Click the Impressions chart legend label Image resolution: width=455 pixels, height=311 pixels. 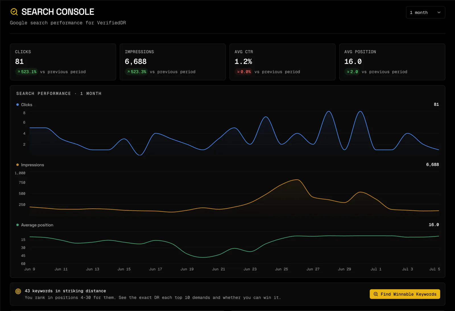(32, 165)
